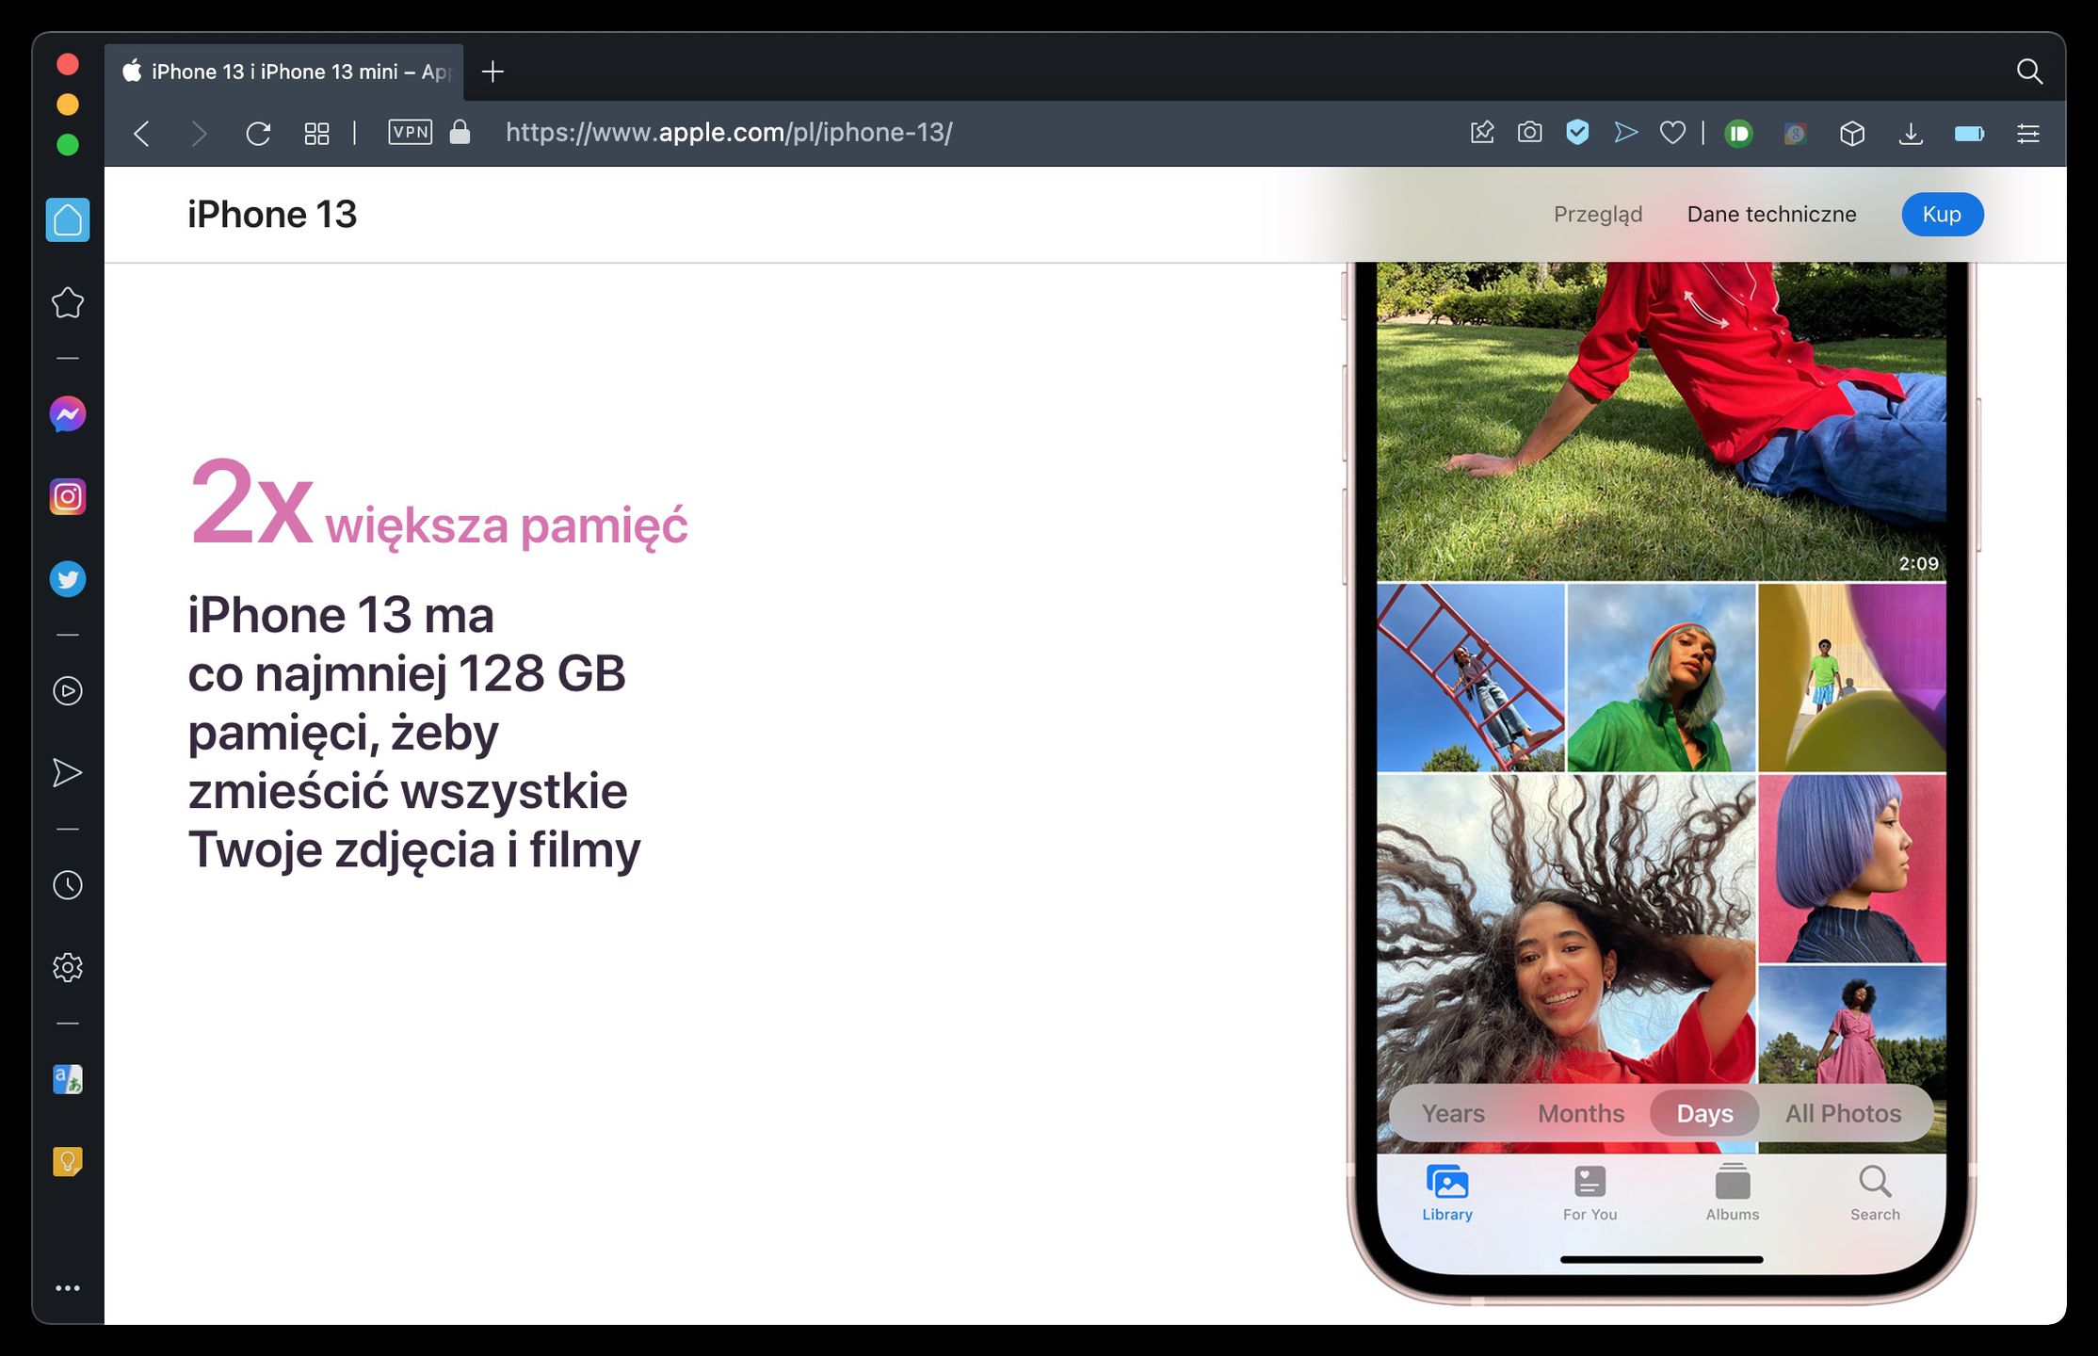Screen dimensions: 2098x1356
Task: Click the red ladder photo thumbnail
Action: (1471, 677)
